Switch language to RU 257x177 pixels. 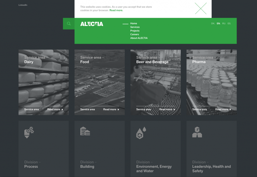(x=224, y=23)
